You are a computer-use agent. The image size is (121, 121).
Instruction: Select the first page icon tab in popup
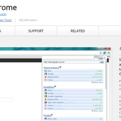pyautogui.click(x=96, y=58)
